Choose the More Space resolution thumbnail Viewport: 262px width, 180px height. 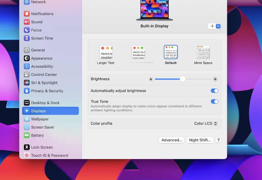(203, 52)
